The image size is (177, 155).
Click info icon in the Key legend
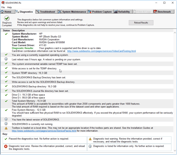(x=90, y=146)
